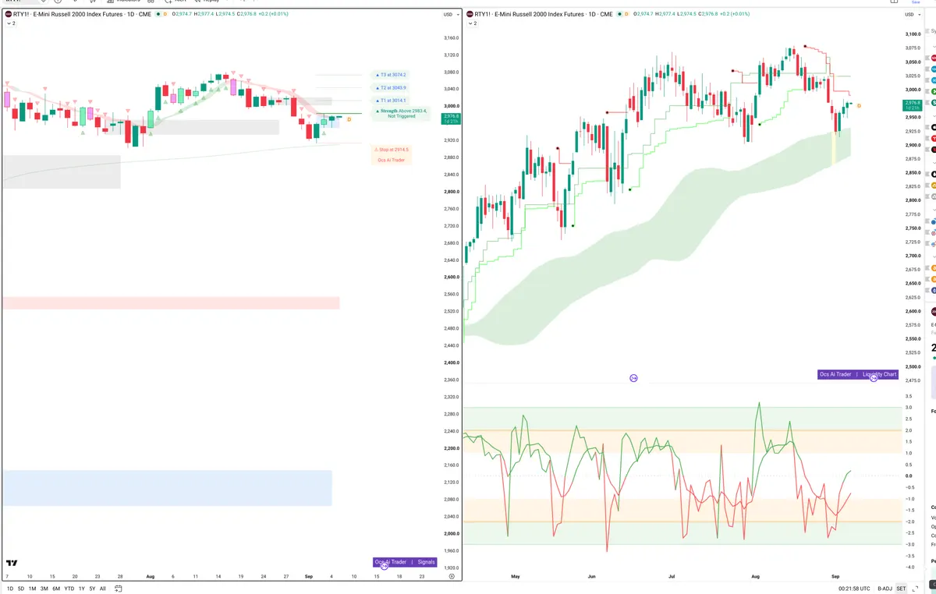This screenshot has height=594, width=936.
Task: Click orange D marker beside right chart last candle
Action: click(859, 104)
